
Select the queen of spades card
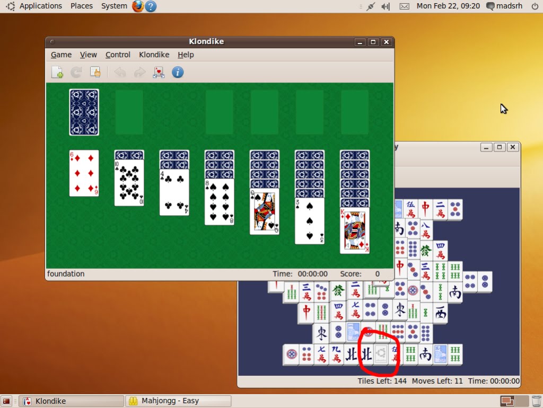point(265,211)
